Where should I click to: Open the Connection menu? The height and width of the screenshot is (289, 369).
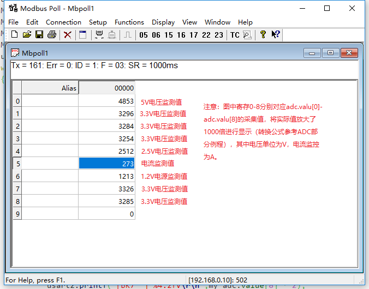[63, 22]
